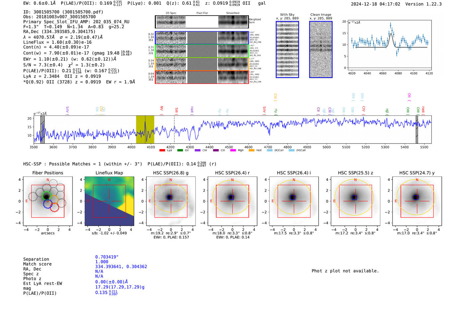The image size is (465, 316).
Task: Click the magenta MgII legend swatch
Action: click(x=232, y=150)
